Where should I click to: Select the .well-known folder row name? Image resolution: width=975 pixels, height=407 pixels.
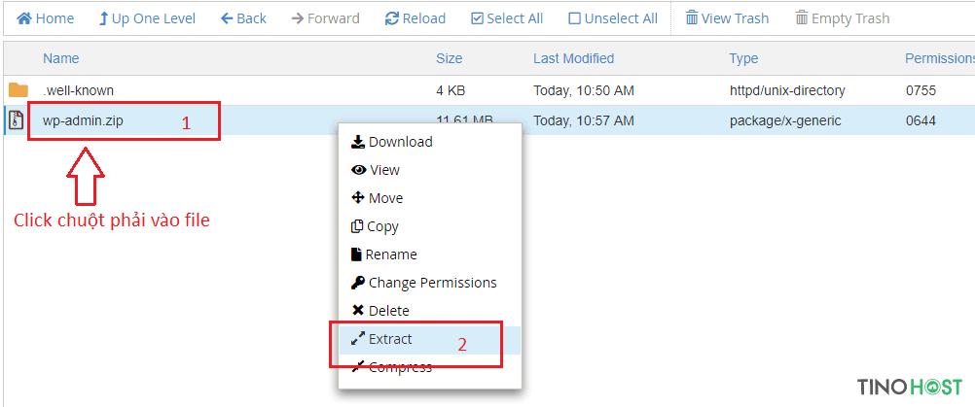click(x=79, y=90)
